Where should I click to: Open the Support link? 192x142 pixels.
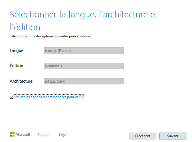tap(44, 135)
